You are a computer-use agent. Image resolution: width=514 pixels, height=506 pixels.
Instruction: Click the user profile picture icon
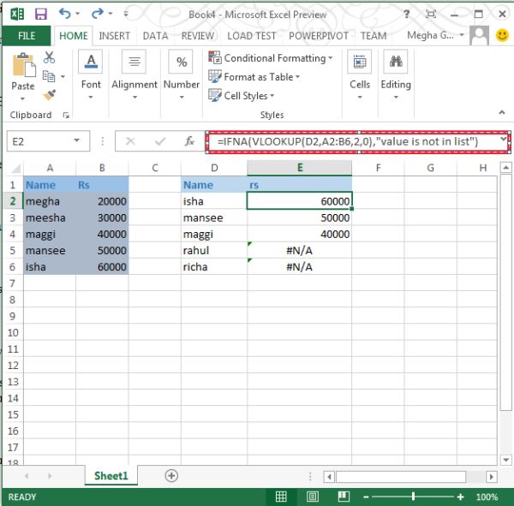479,35
